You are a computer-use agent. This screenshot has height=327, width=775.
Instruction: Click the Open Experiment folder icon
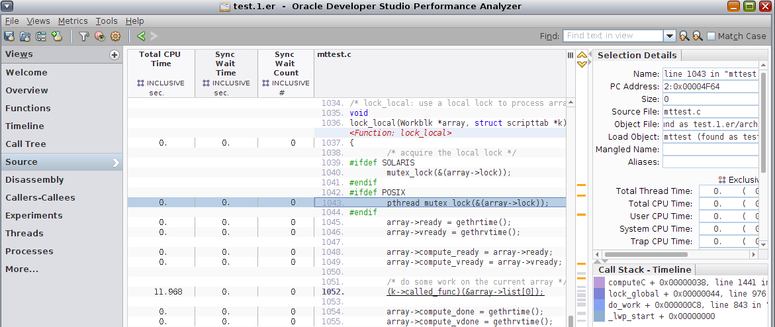point(24,36)
